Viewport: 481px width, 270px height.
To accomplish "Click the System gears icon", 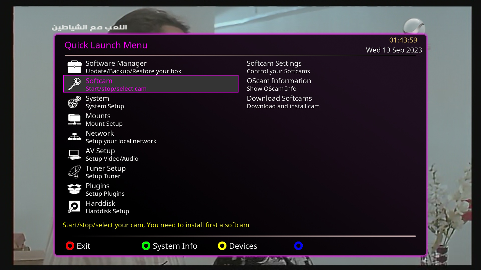I will click(74, 102).
